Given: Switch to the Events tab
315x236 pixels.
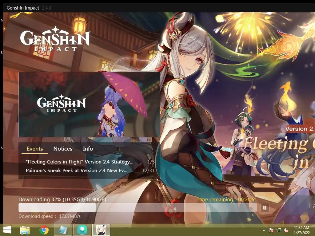Looking at the screenshot, I should tap(35, 149).
